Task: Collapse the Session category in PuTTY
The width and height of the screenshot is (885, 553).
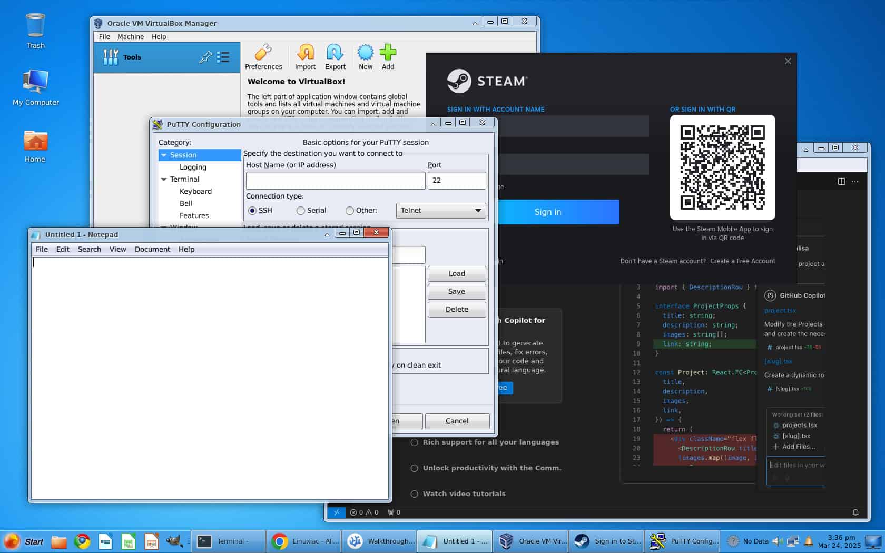Action: pyautogui.click(x=164, y=155)
